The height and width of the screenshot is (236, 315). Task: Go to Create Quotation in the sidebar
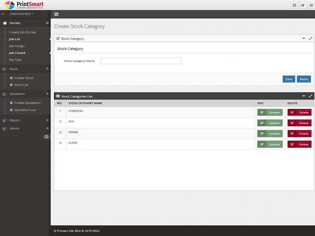click(x=27, y=103)
